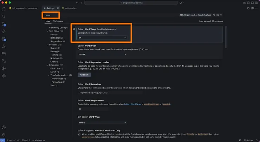Screen dimensions: 260x142
Task: Click the database stack icon in activity bar
Action: coord(4,76)
